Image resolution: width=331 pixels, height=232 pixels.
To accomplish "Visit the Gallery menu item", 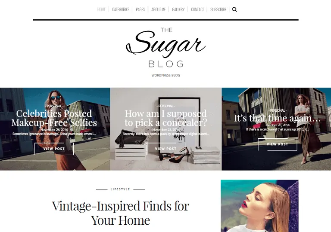I will [x=178, y=9].
